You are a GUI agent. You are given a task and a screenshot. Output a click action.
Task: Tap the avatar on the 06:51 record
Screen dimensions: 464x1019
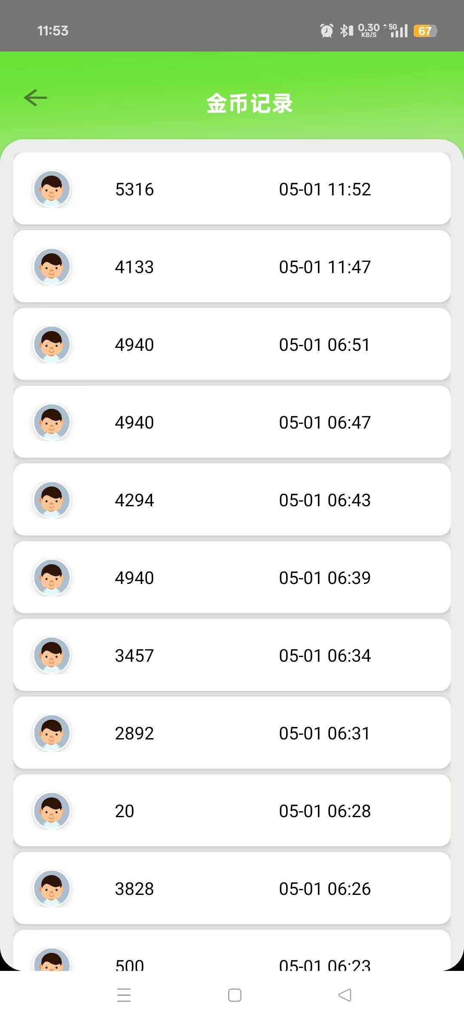[52, 344]
